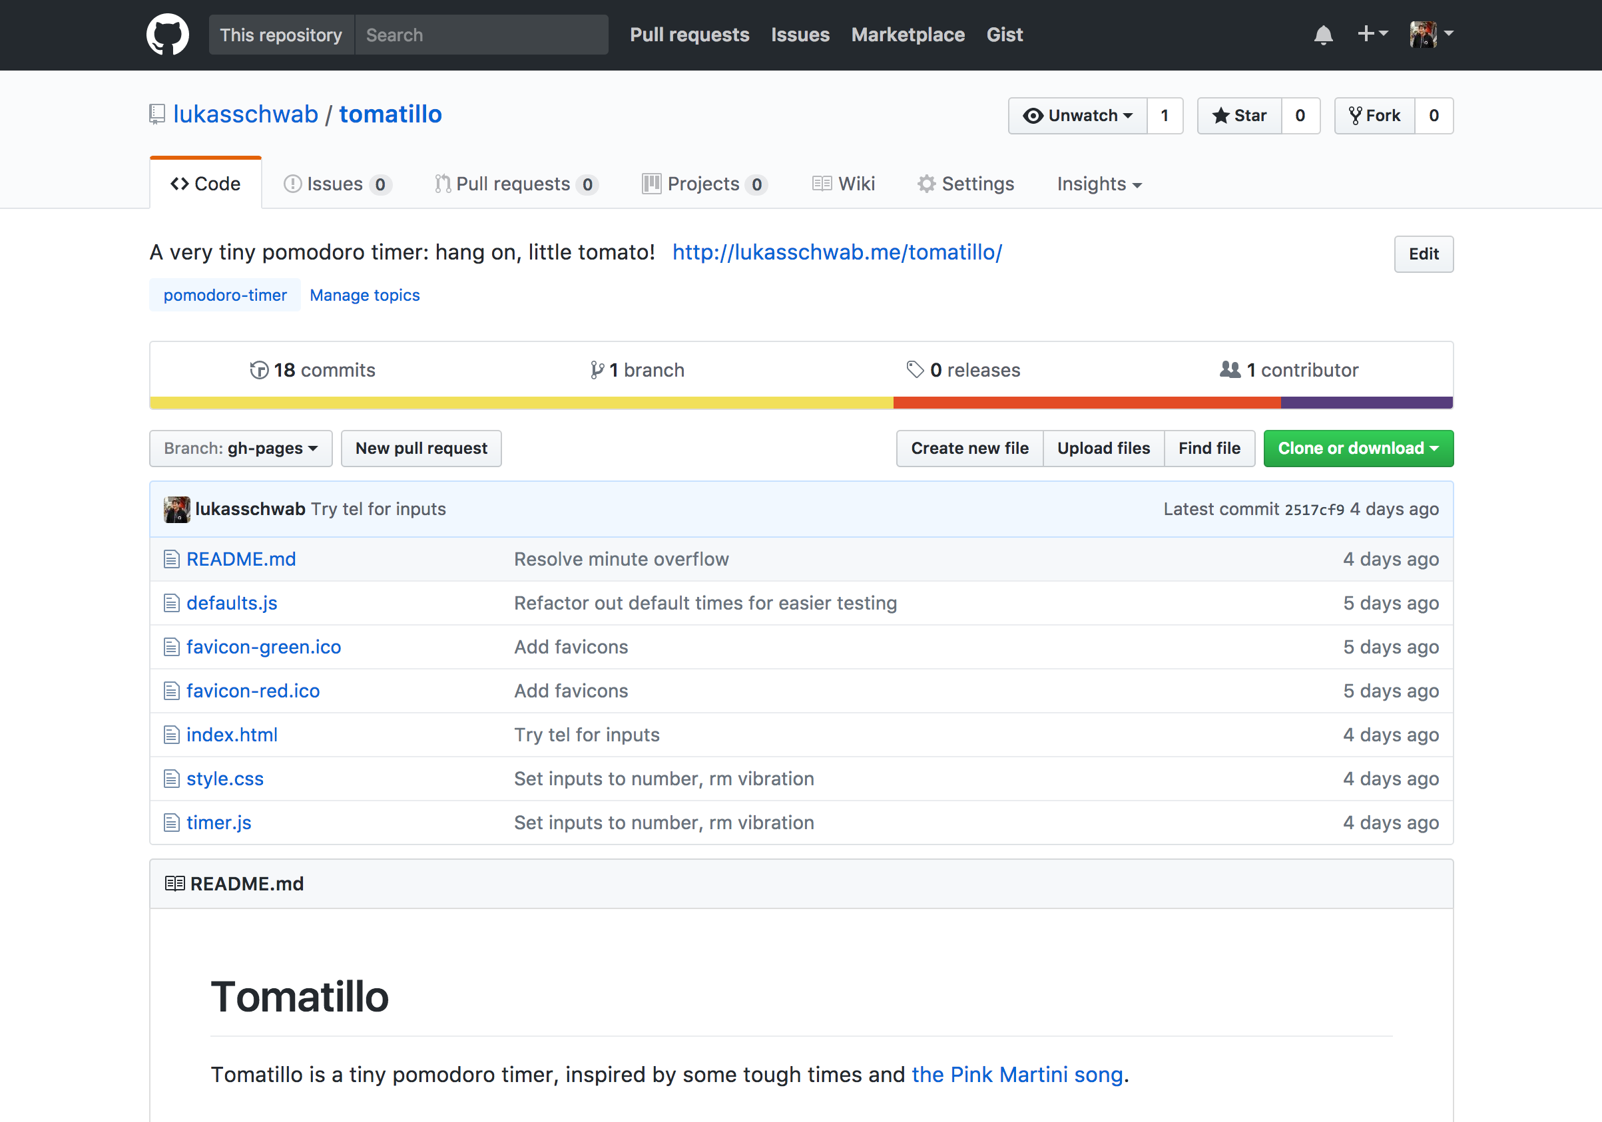Click the language color bar's yellow segment
Image resolution: width=1602 pixels, height=1122 pixels.
pos(521,403)
